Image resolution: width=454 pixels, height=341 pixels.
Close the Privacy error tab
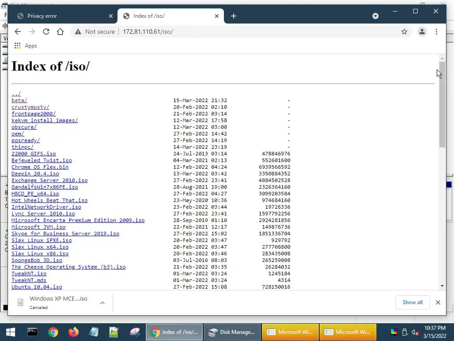point(110,16)
